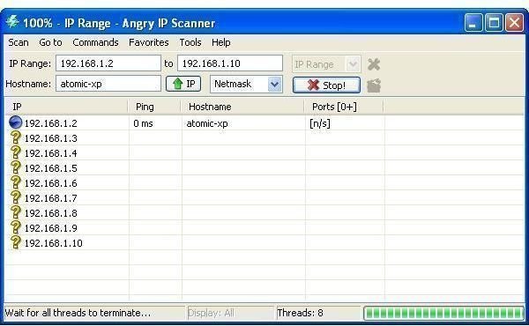Click the blue alive icon for 192.168.1.2
The height and width of the screenshot is (326, 529).
click(x=15, y=122)
